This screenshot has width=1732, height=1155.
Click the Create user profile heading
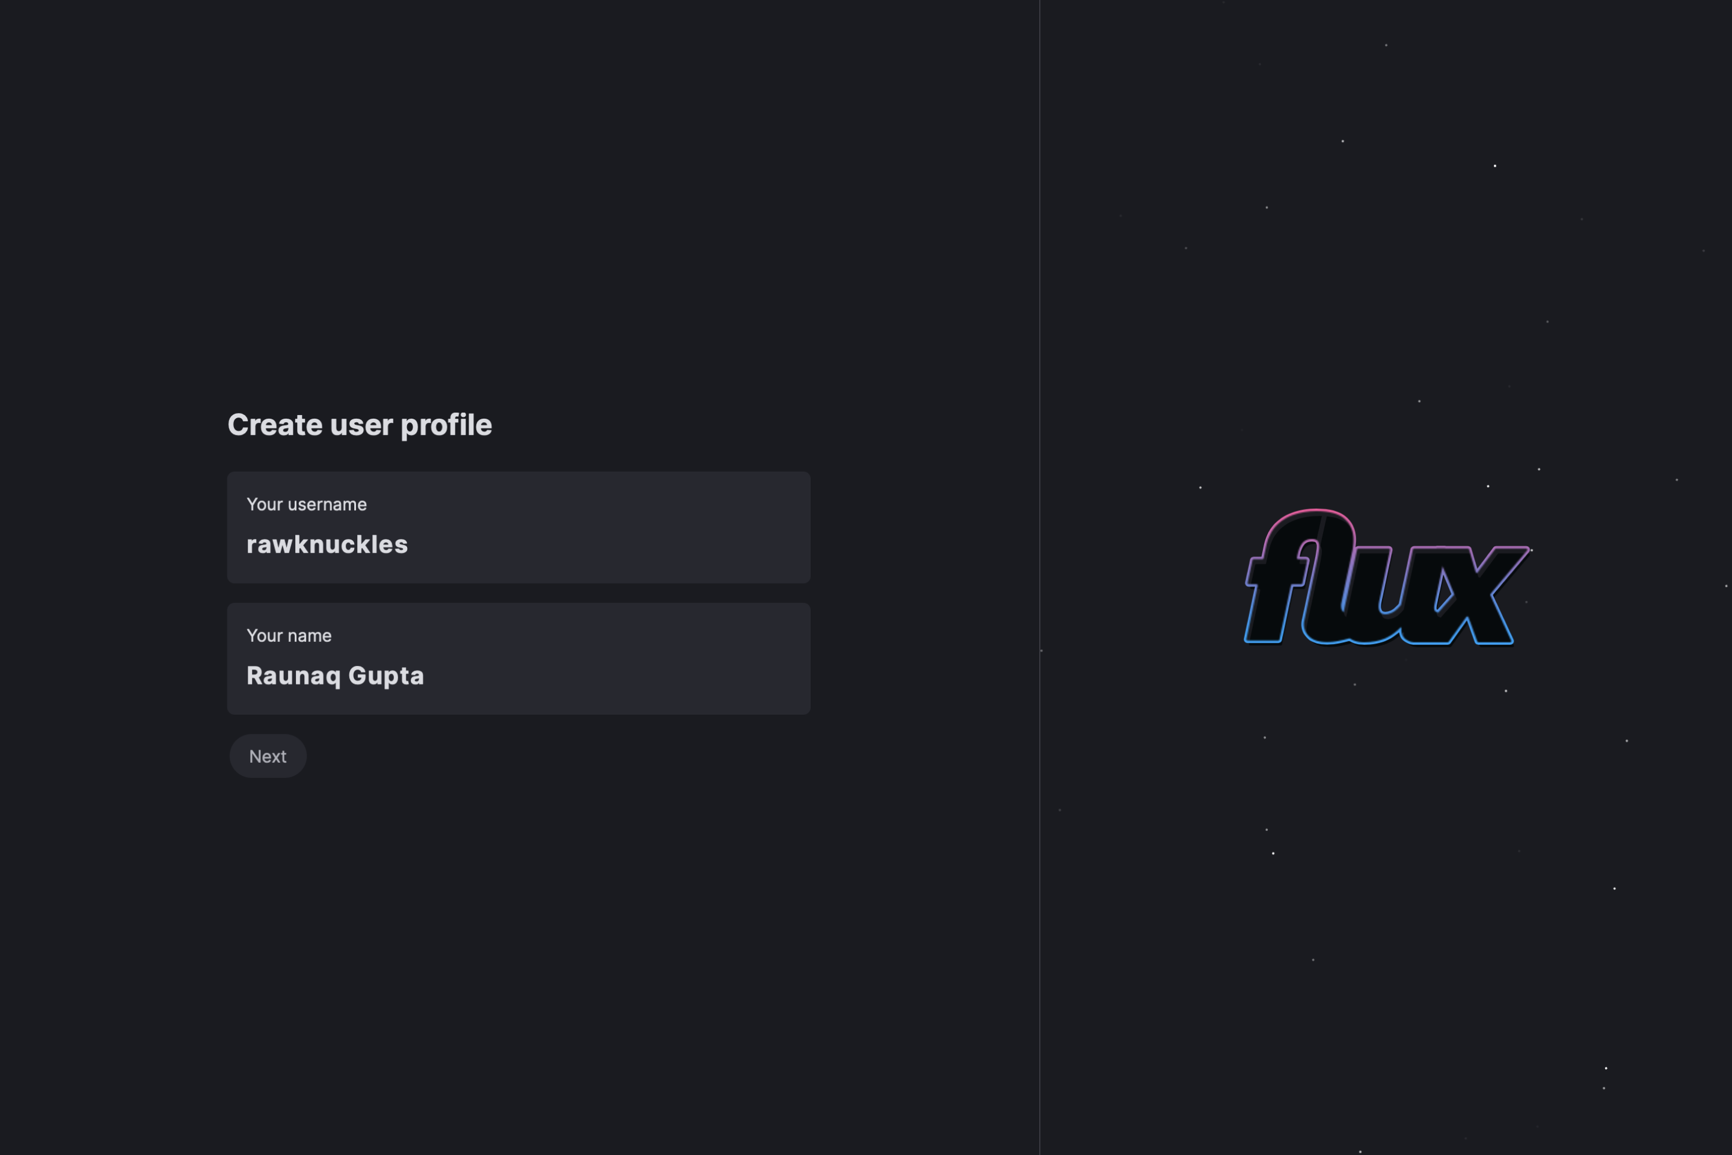tap(360, 425)
